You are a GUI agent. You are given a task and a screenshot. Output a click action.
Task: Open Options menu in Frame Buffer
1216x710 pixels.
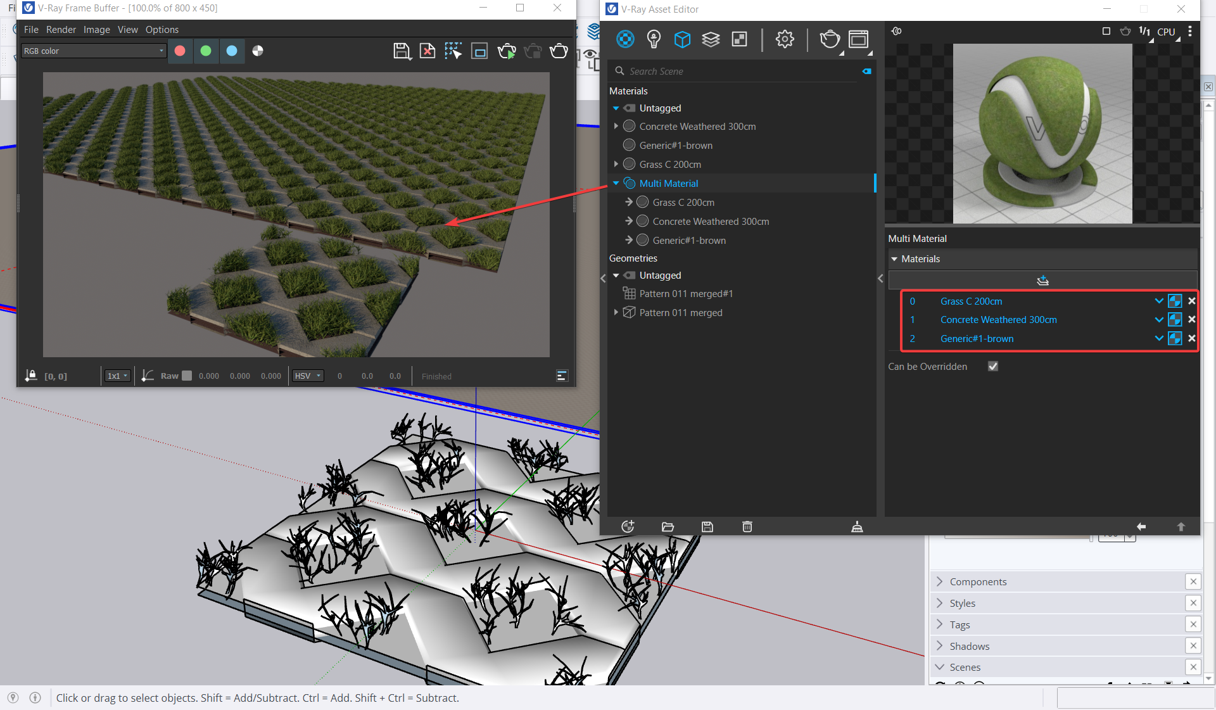162,30
